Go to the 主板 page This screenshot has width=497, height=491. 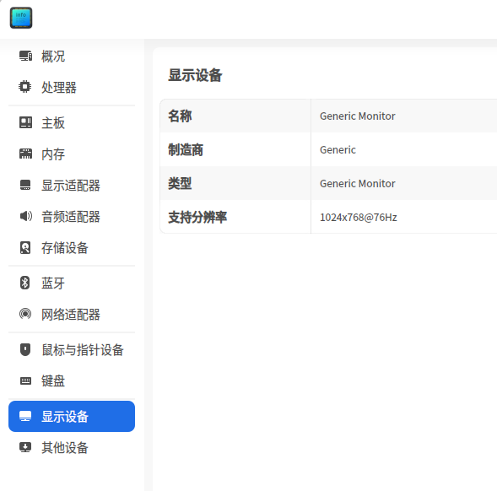point(72,122)
